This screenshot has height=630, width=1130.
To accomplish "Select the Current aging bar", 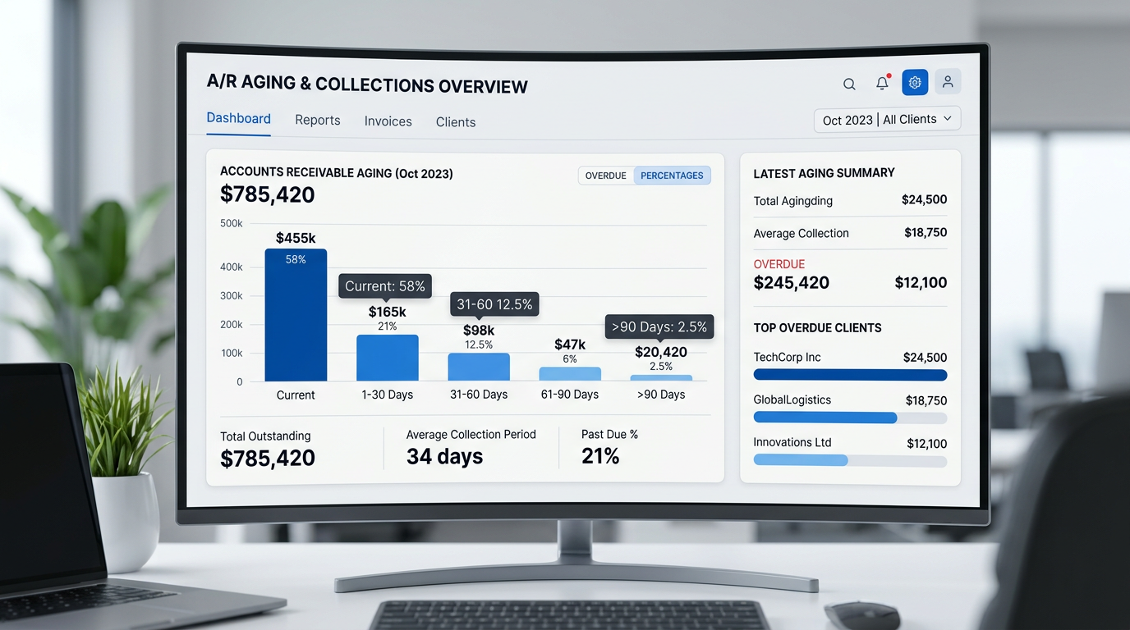I will [x=296, y=315].
